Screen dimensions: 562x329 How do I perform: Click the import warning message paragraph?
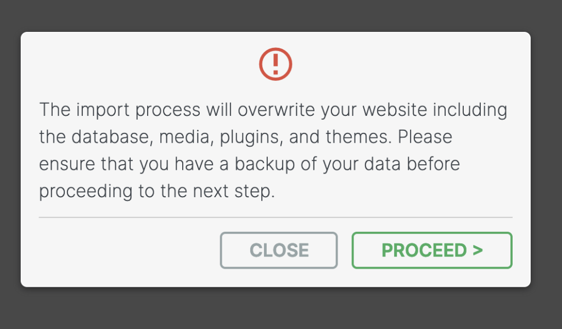273,150
